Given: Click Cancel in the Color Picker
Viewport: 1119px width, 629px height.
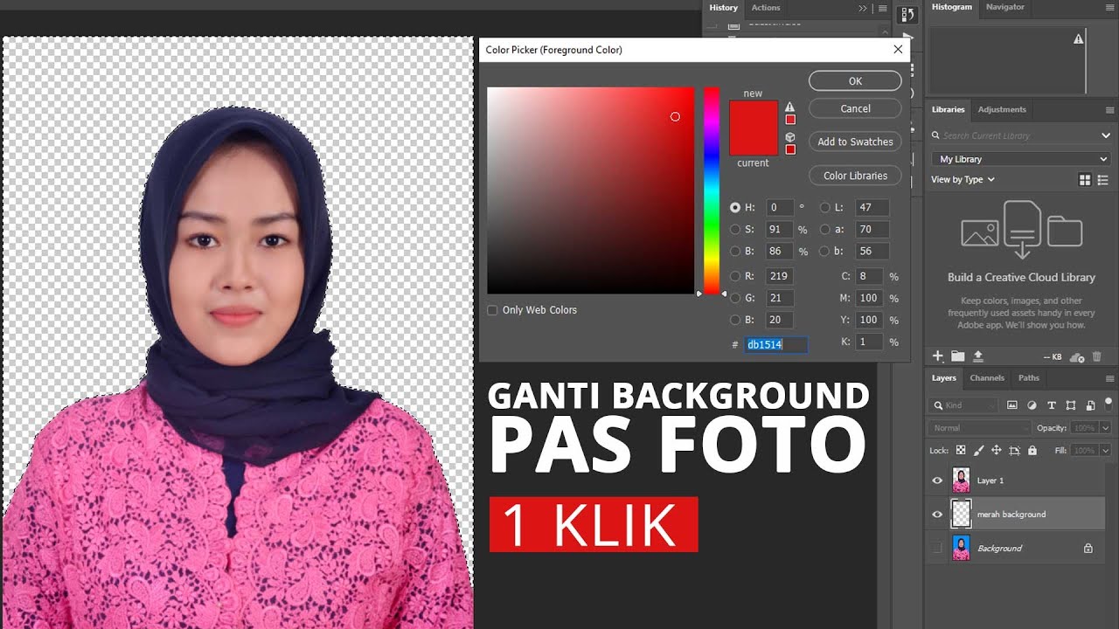Looking at the screenshot, I should coord(855,109).
